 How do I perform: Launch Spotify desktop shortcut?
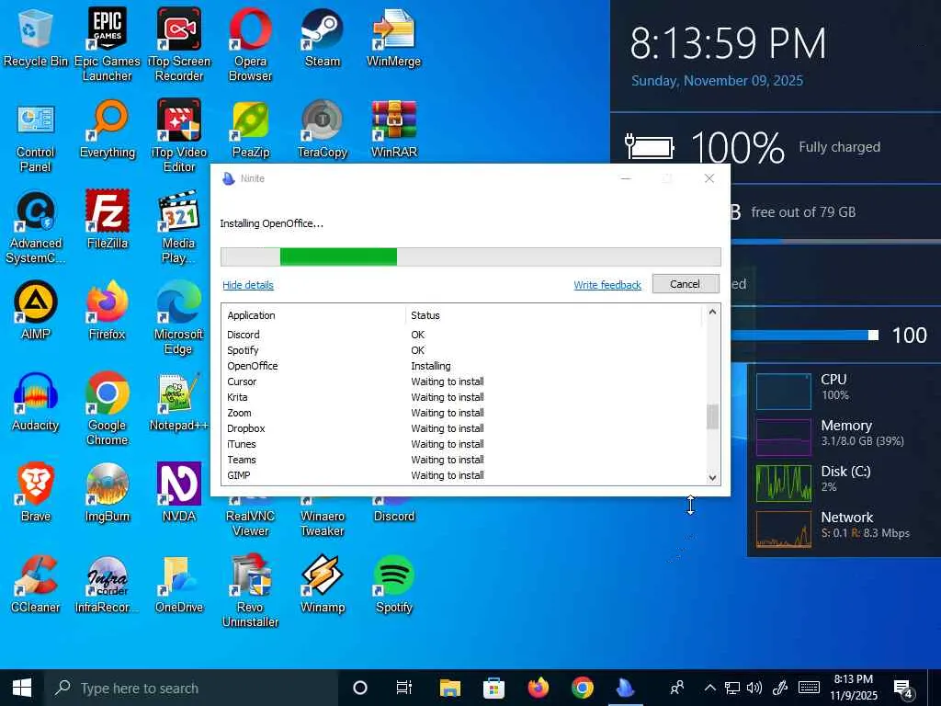pos(393,585)
